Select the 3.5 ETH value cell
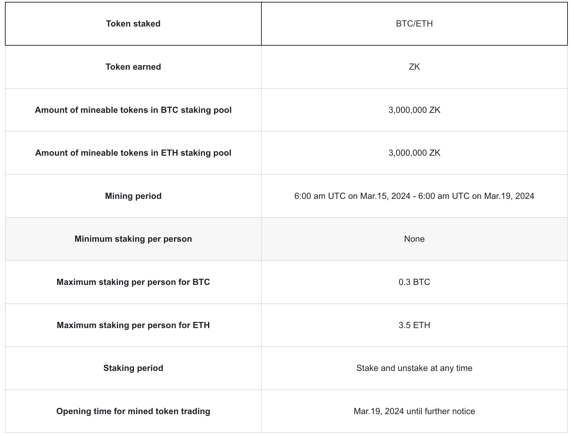Viewport: 574px width, 436px height. pyautogui.click(x=414, y=325)
